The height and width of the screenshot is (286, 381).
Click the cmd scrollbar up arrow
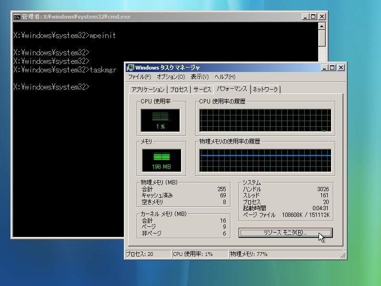point(322,26)
